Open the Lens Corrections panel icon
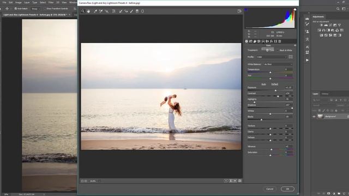The height and width of the screenshot is (196, 349). coord(267,41)
